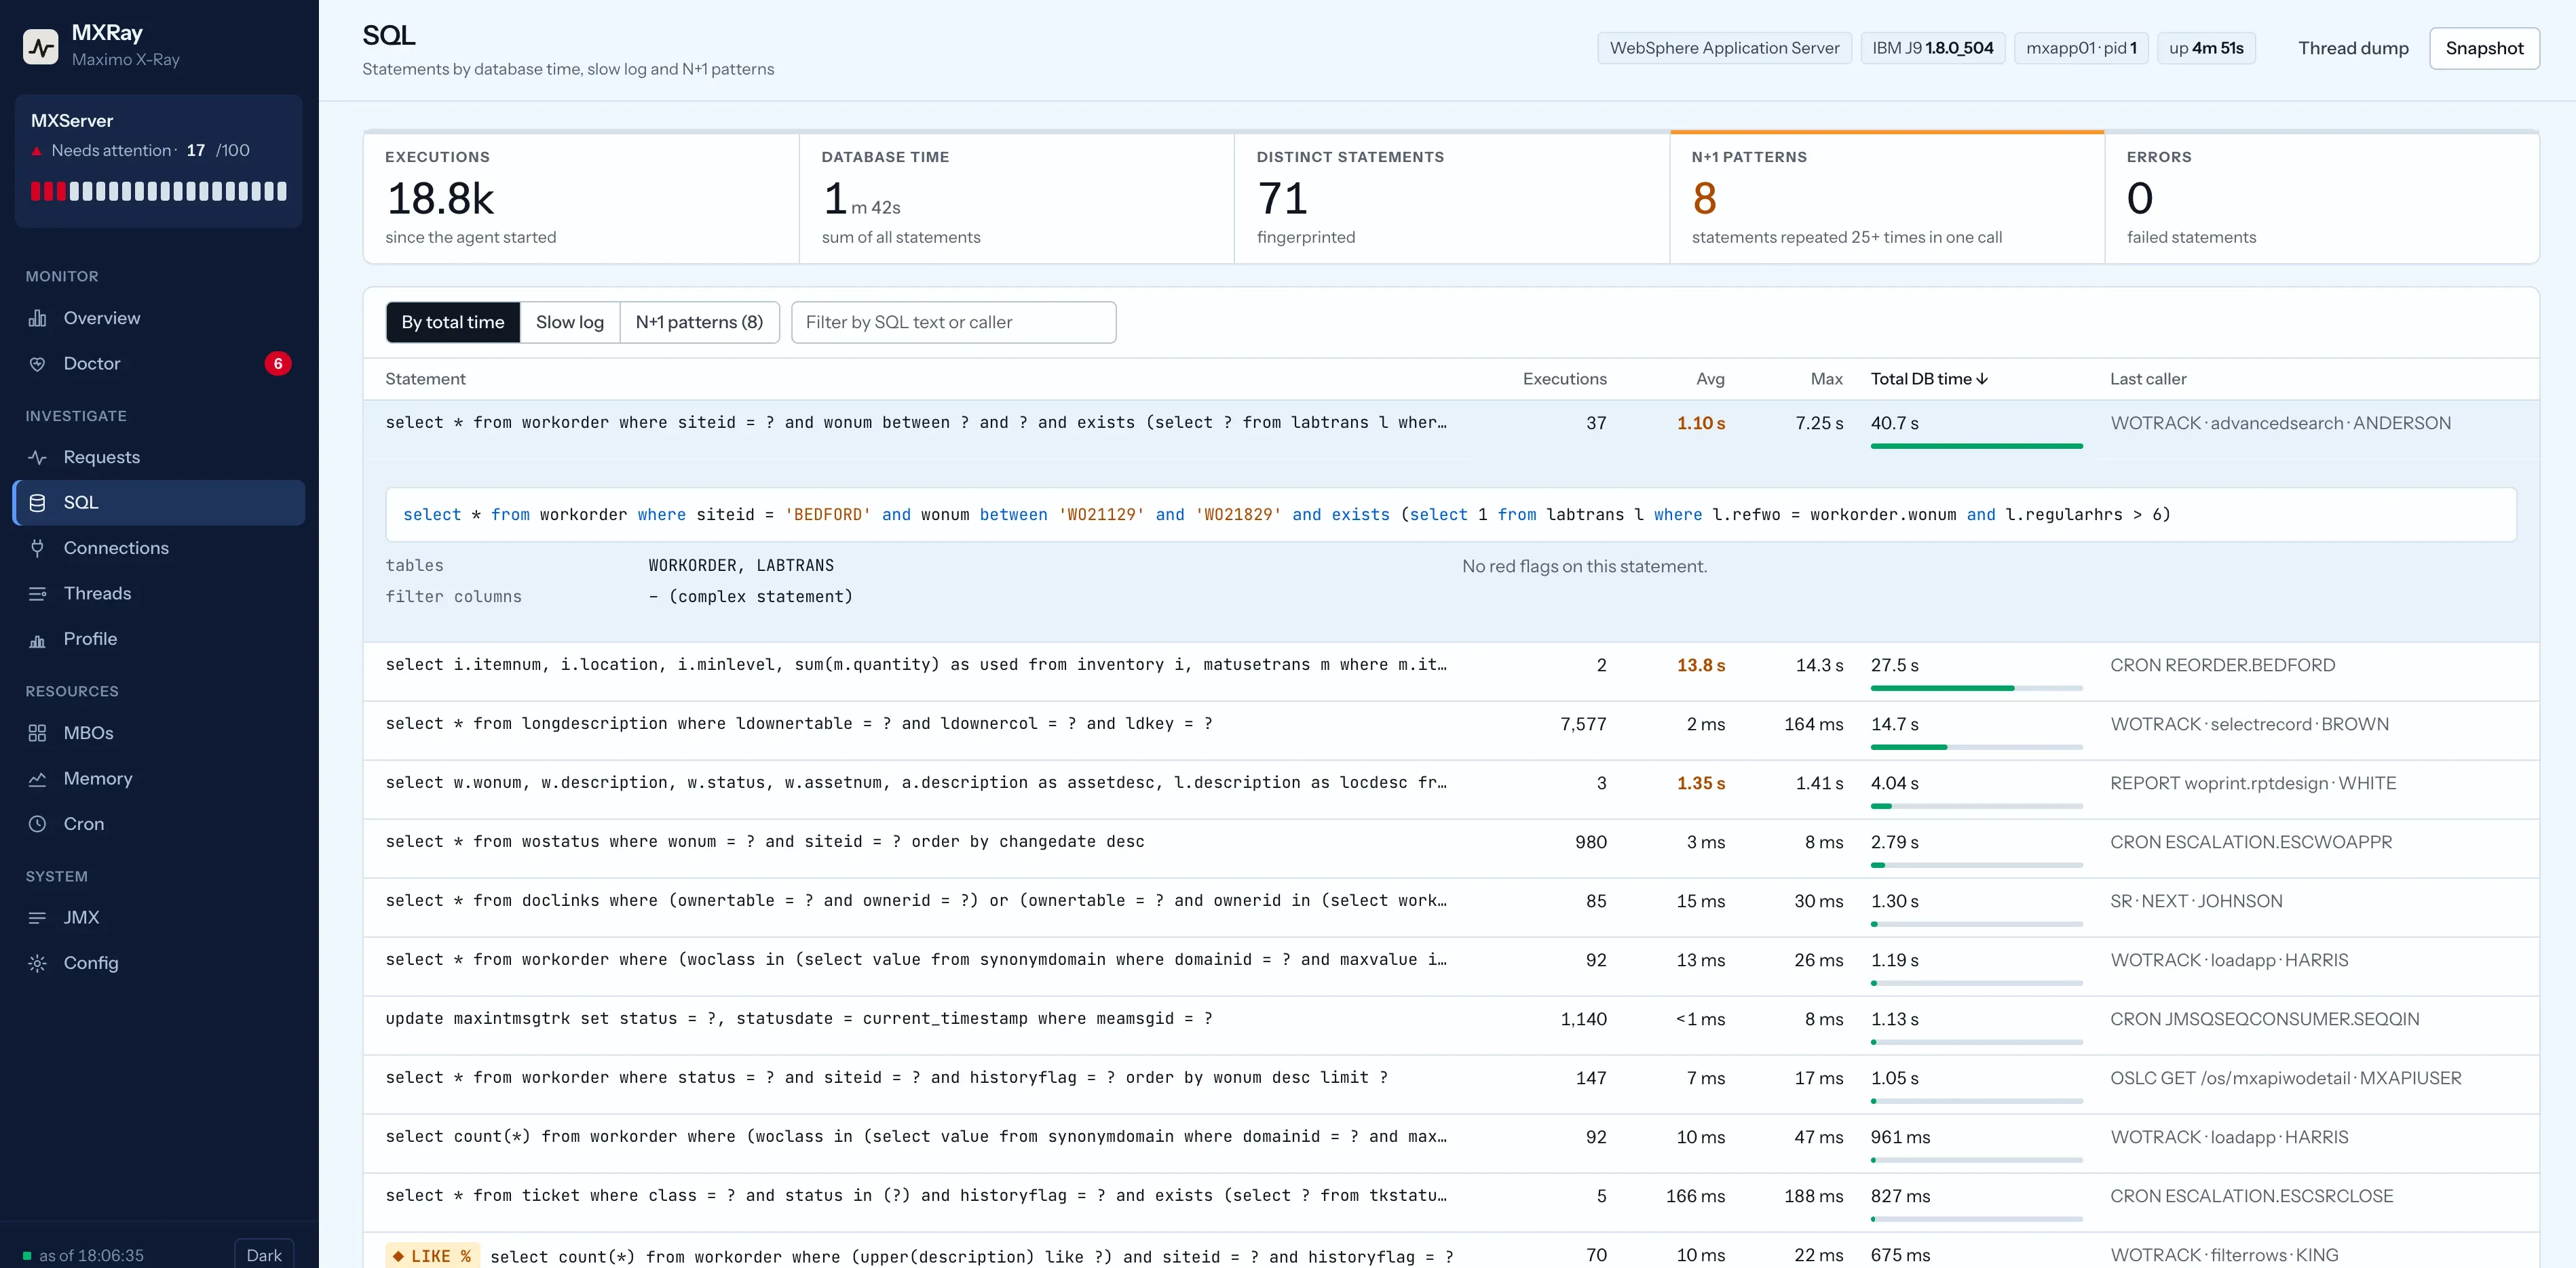The height and width of the screenshot is (1268, 2576).
Task: Switch to N+1 patterns (8) tab
Action: [x=699, y=321]
